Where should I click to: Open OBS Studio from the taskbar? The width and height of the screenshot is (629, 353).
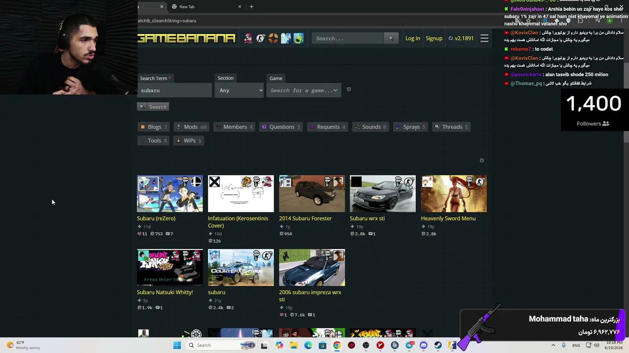point(366,345)
